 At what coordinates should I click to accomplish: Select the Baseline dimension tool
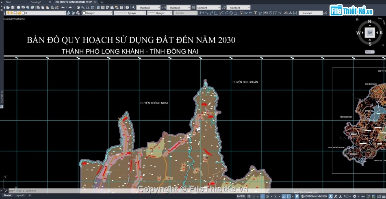point(246,13)
